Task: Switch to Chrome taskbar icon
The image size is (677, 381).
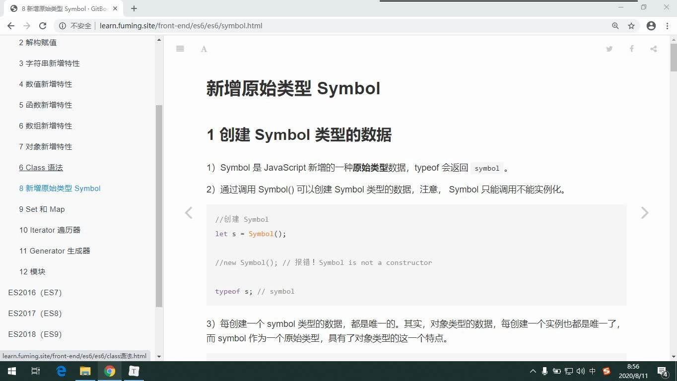Action: [110, 371]
